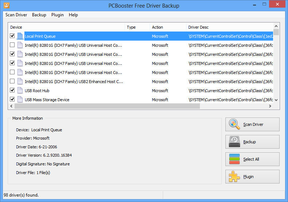Click the PCBooster app icon in title bar
Screen dimensions: 288x202
[7, 5]
